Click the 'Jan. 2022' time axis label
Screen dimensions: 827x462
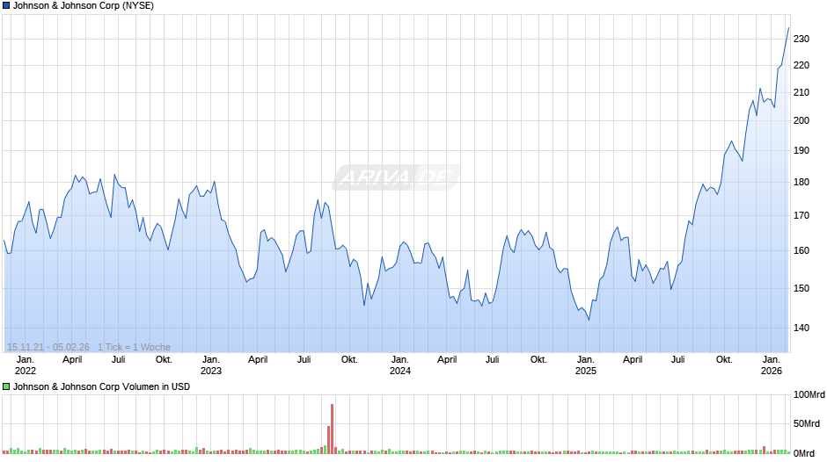pos(26,365)
